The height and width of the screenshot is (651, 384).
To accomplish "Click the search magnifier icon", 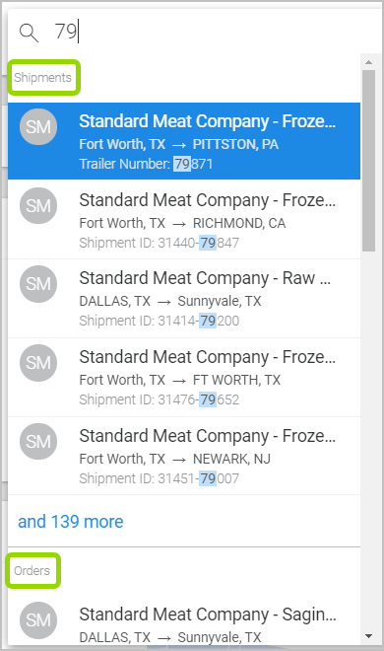I will [x=29, y=33].
